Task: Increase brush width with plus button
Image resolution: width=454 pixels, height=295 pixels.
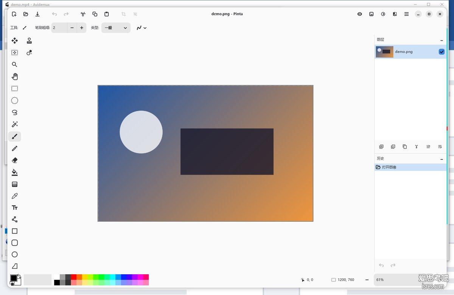Action: [x=82, y=28]
